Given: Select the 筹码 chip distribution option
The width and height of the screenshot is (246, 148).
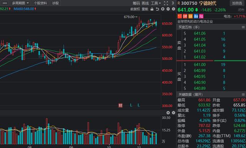Looking at the screenshot, I should point(136,3).
